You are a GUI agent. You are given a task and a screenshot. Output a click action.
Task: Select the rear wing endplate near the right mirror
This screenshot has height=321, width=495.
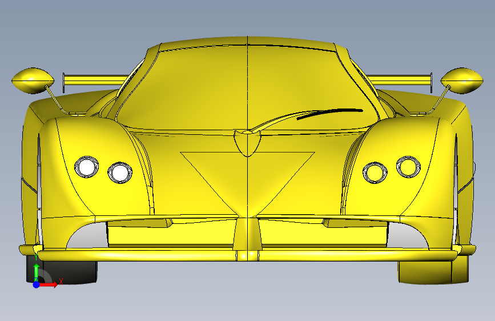(x=431, y=83)
